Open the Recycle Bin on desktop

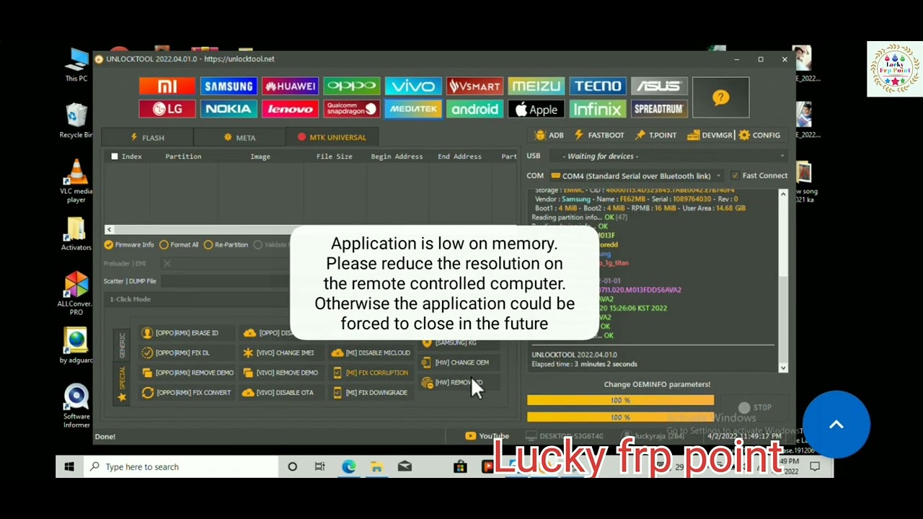tap(76, 120)
